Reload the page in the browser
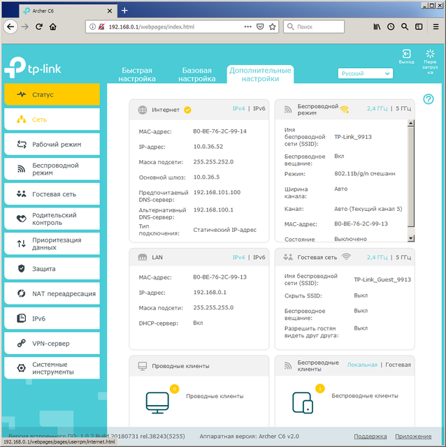 38,27
